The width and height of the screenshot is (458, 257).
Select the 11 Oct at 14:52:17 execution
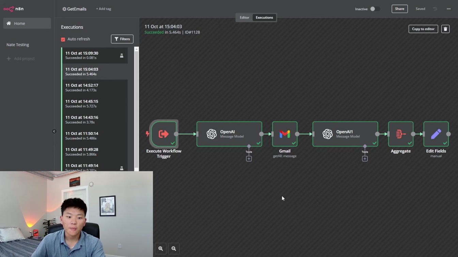tap(95, 87)
